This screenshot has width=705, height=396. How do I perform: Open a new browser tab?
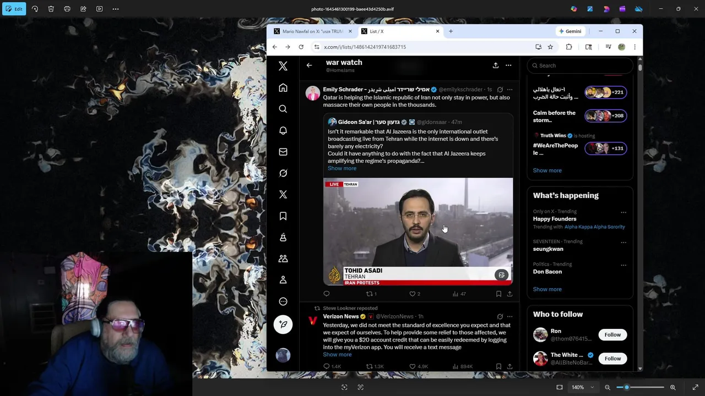pyautogui.click(x=451, y=31)
